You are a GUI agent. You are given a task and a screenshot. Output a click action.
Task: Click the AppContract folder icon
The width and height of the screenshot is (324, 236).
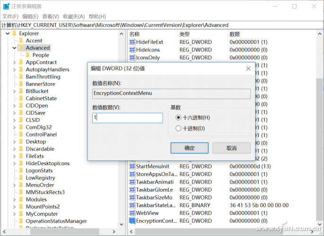point(21,62)
